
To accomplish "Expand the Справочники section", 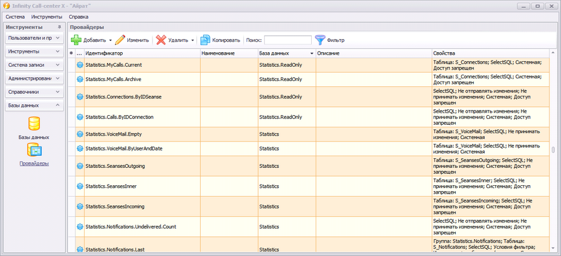I will point(34,92).
